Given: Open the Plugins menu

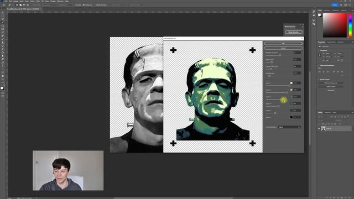Looking at the screenshot, I should tap(53, 1).
